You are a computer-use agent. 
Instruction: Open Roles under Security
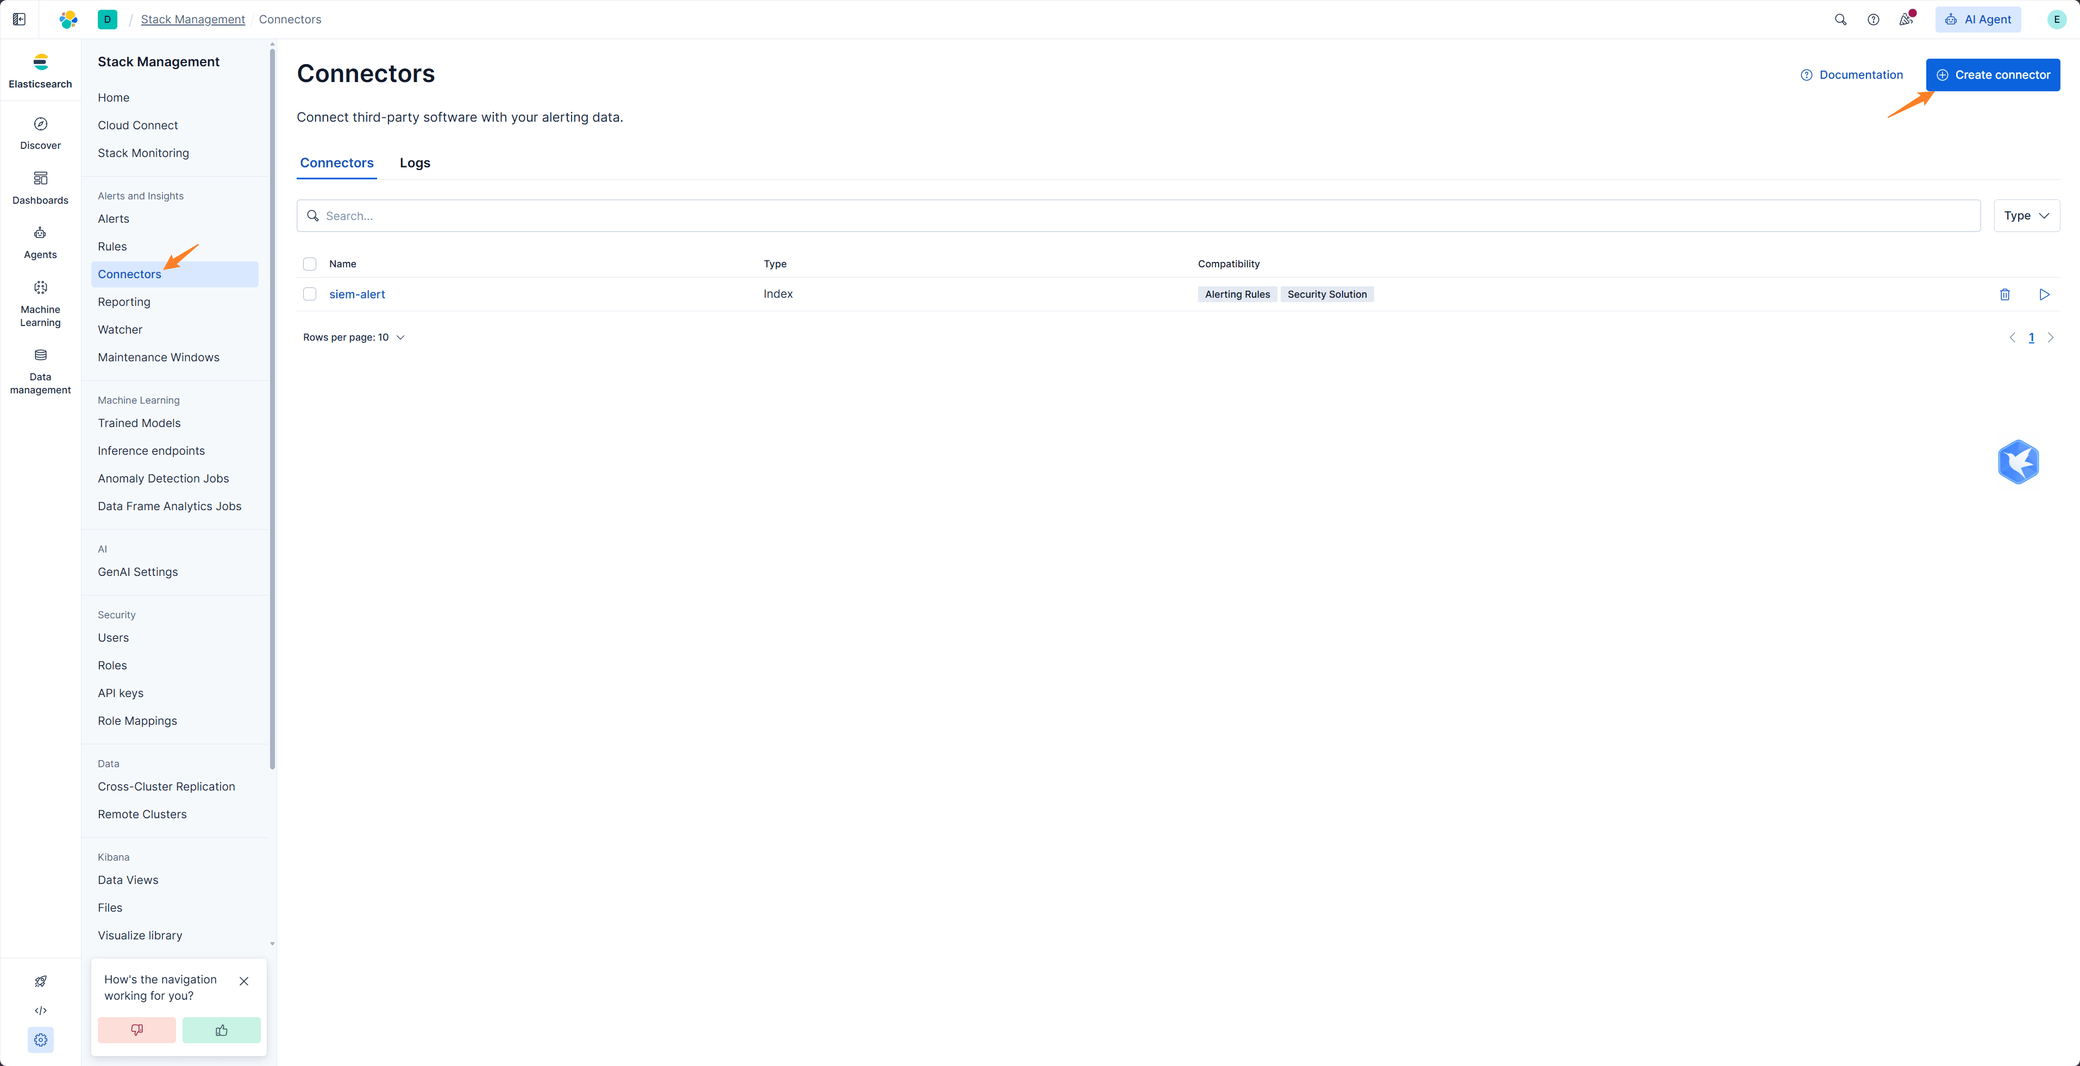[x=111, y=666]
